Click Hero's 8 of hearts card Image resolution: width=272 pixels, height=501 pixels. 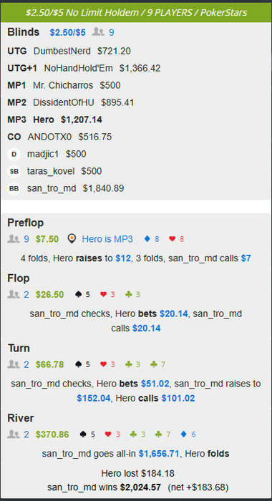(176, 239)
